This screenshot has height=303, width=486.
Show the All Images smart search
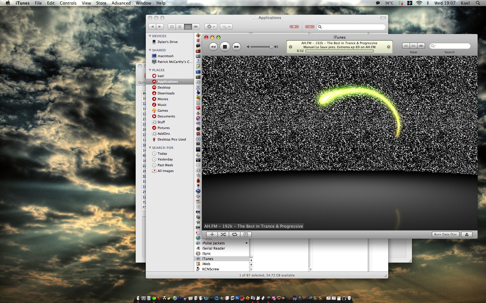tap(170, 171)
